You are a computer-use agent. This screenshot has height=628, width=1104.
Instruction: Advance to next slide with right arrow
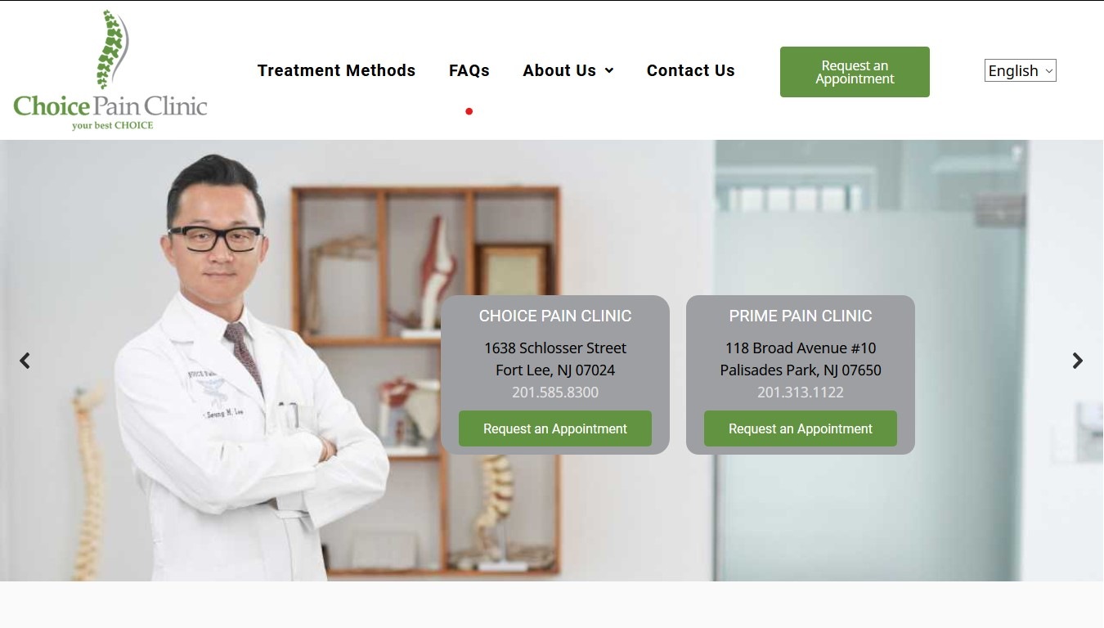[x=1078, y=361]
